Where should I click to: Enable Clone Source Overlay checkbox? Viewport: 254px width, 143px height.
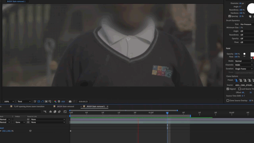tap(228, 101)
